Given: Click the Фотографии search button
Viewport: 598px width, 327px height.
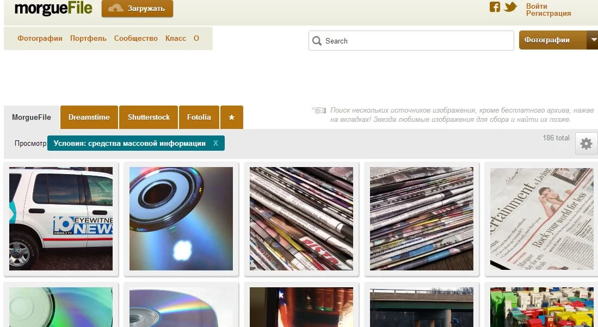Looking at the screenshot, I should 553,40.
